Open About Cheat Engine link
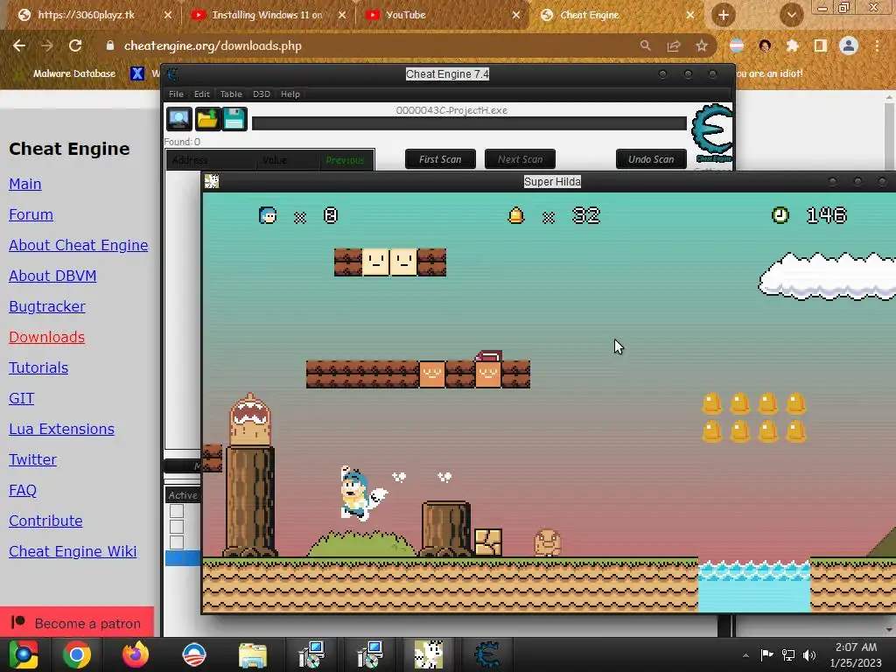 pos(78,245)
